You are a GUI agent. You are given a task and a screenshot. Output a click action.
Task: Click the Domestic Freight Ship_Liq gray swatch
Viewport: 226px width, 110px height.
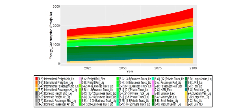36,93
